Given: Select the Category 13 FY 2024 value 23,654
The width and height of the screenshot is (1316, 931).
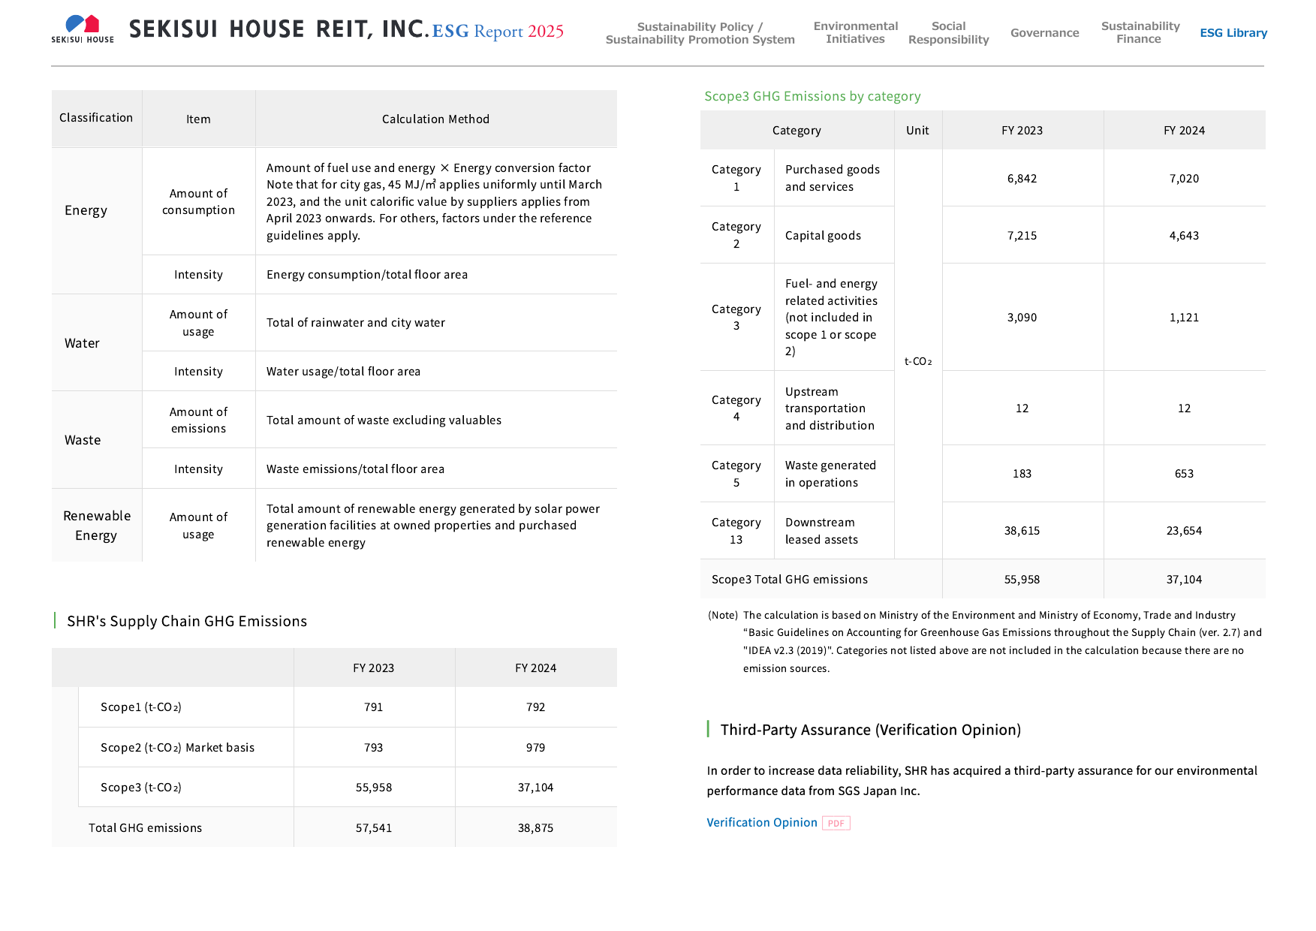Looking at the screenshot, I should pyautogui.click(x=1184, y=531).
